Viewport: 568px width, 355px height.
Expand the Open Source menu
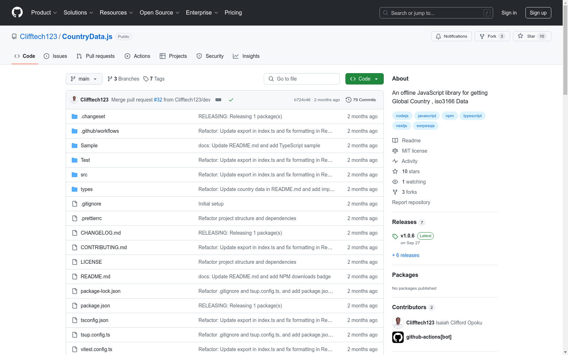tap(160, 12)
